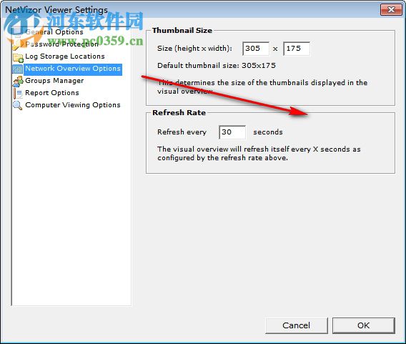Screen dimensions: 406x344
Task: Discard changes with the Cancel button
Action: [297, 325]
